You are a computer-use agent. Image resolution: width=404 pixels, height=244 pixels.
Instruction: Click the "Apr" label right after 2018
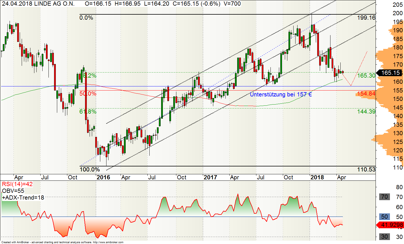point(341,177)
